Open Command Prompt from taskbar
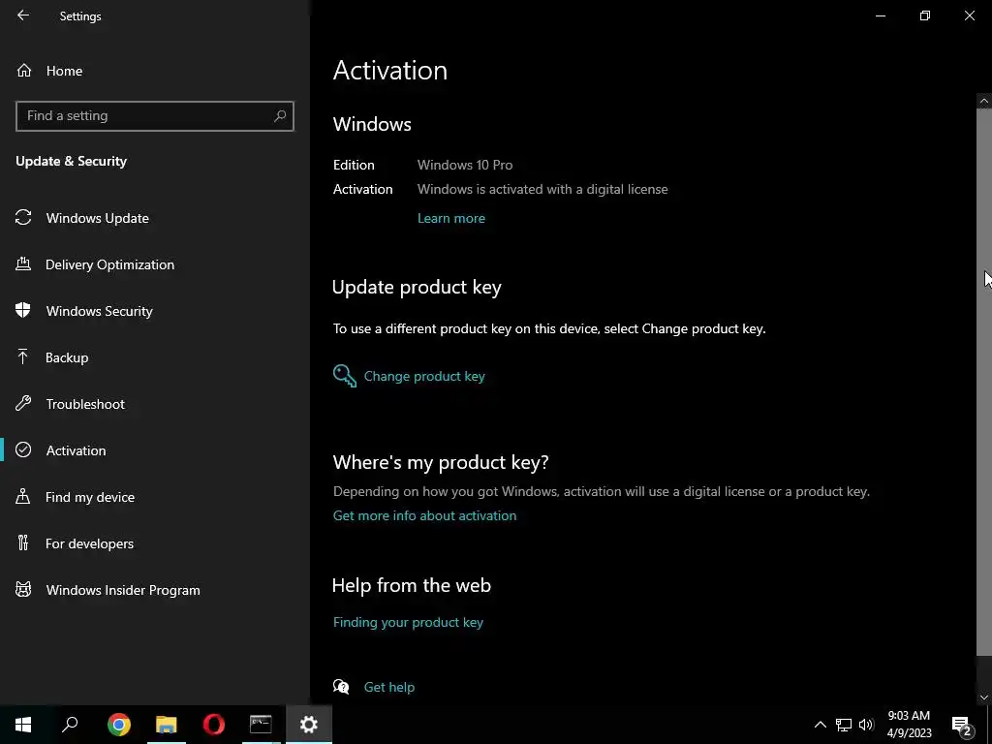 point(261,725)
